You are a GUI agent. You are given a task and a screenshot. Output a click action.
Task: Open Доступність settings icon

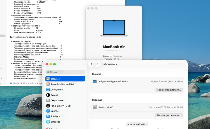pyautogui.click(x=48, y=90)
